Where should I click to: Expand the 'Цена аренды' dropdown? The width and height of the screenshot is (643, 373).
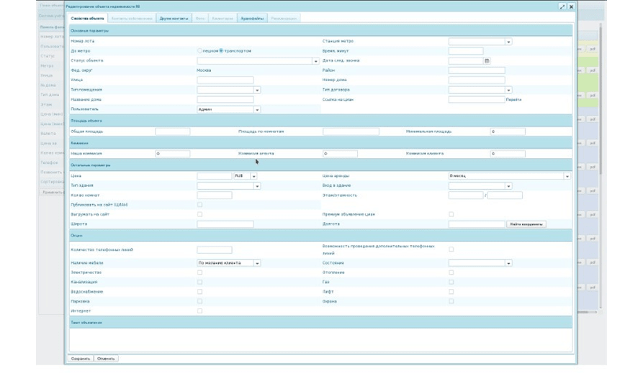567,176
